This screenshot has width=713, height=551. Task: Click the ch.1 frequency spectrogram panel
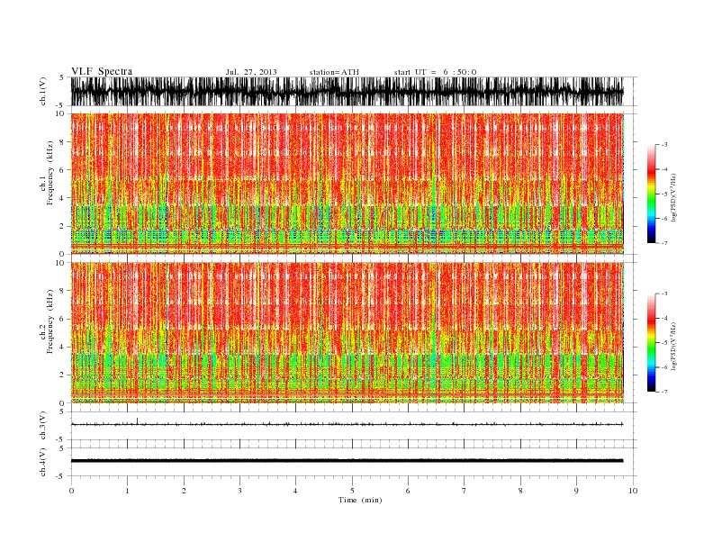[x=353, y=184]
